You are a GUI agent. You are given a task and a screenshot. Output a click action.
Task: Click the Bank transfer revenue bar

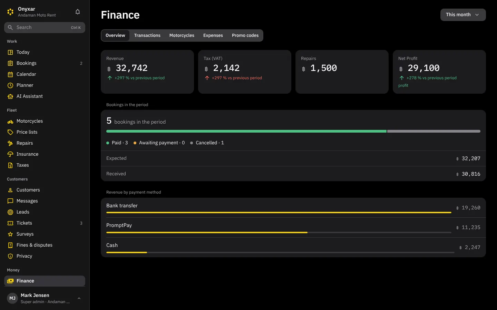point(279,213)
